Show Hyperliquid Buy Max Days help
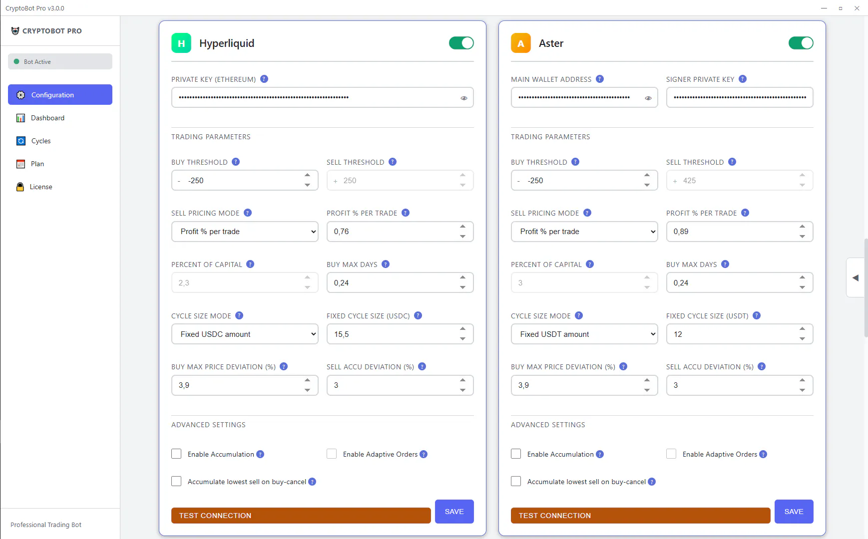This screenshot has width=868, height=539. pos(386,264)
